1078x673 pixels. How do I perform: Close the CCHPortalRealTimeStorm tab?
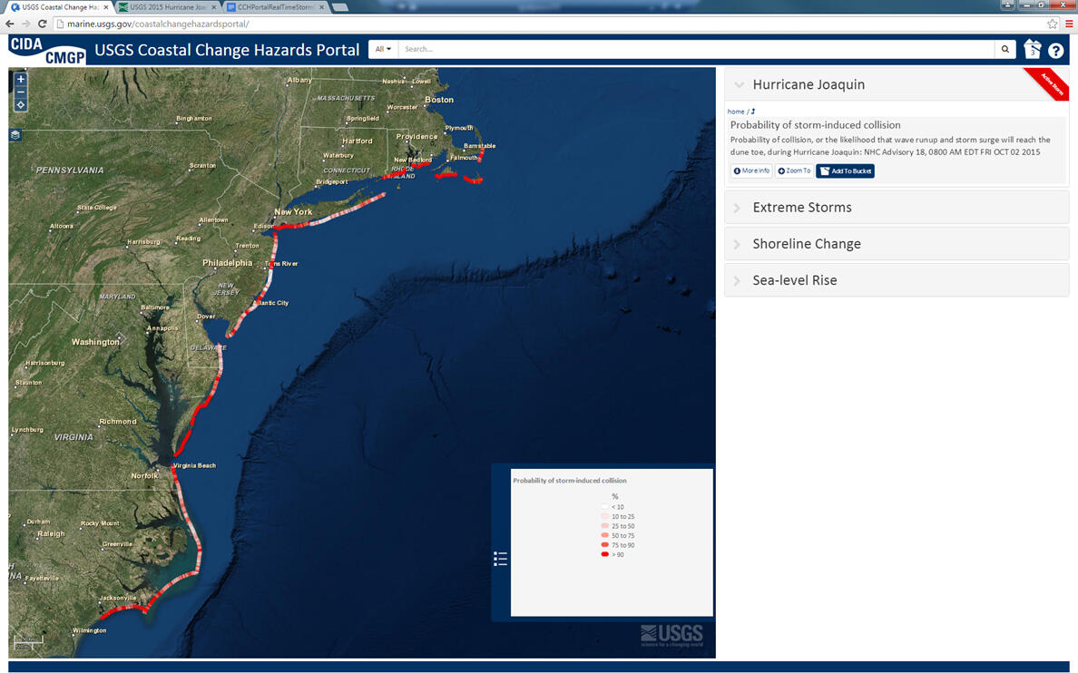click(322, 7)
